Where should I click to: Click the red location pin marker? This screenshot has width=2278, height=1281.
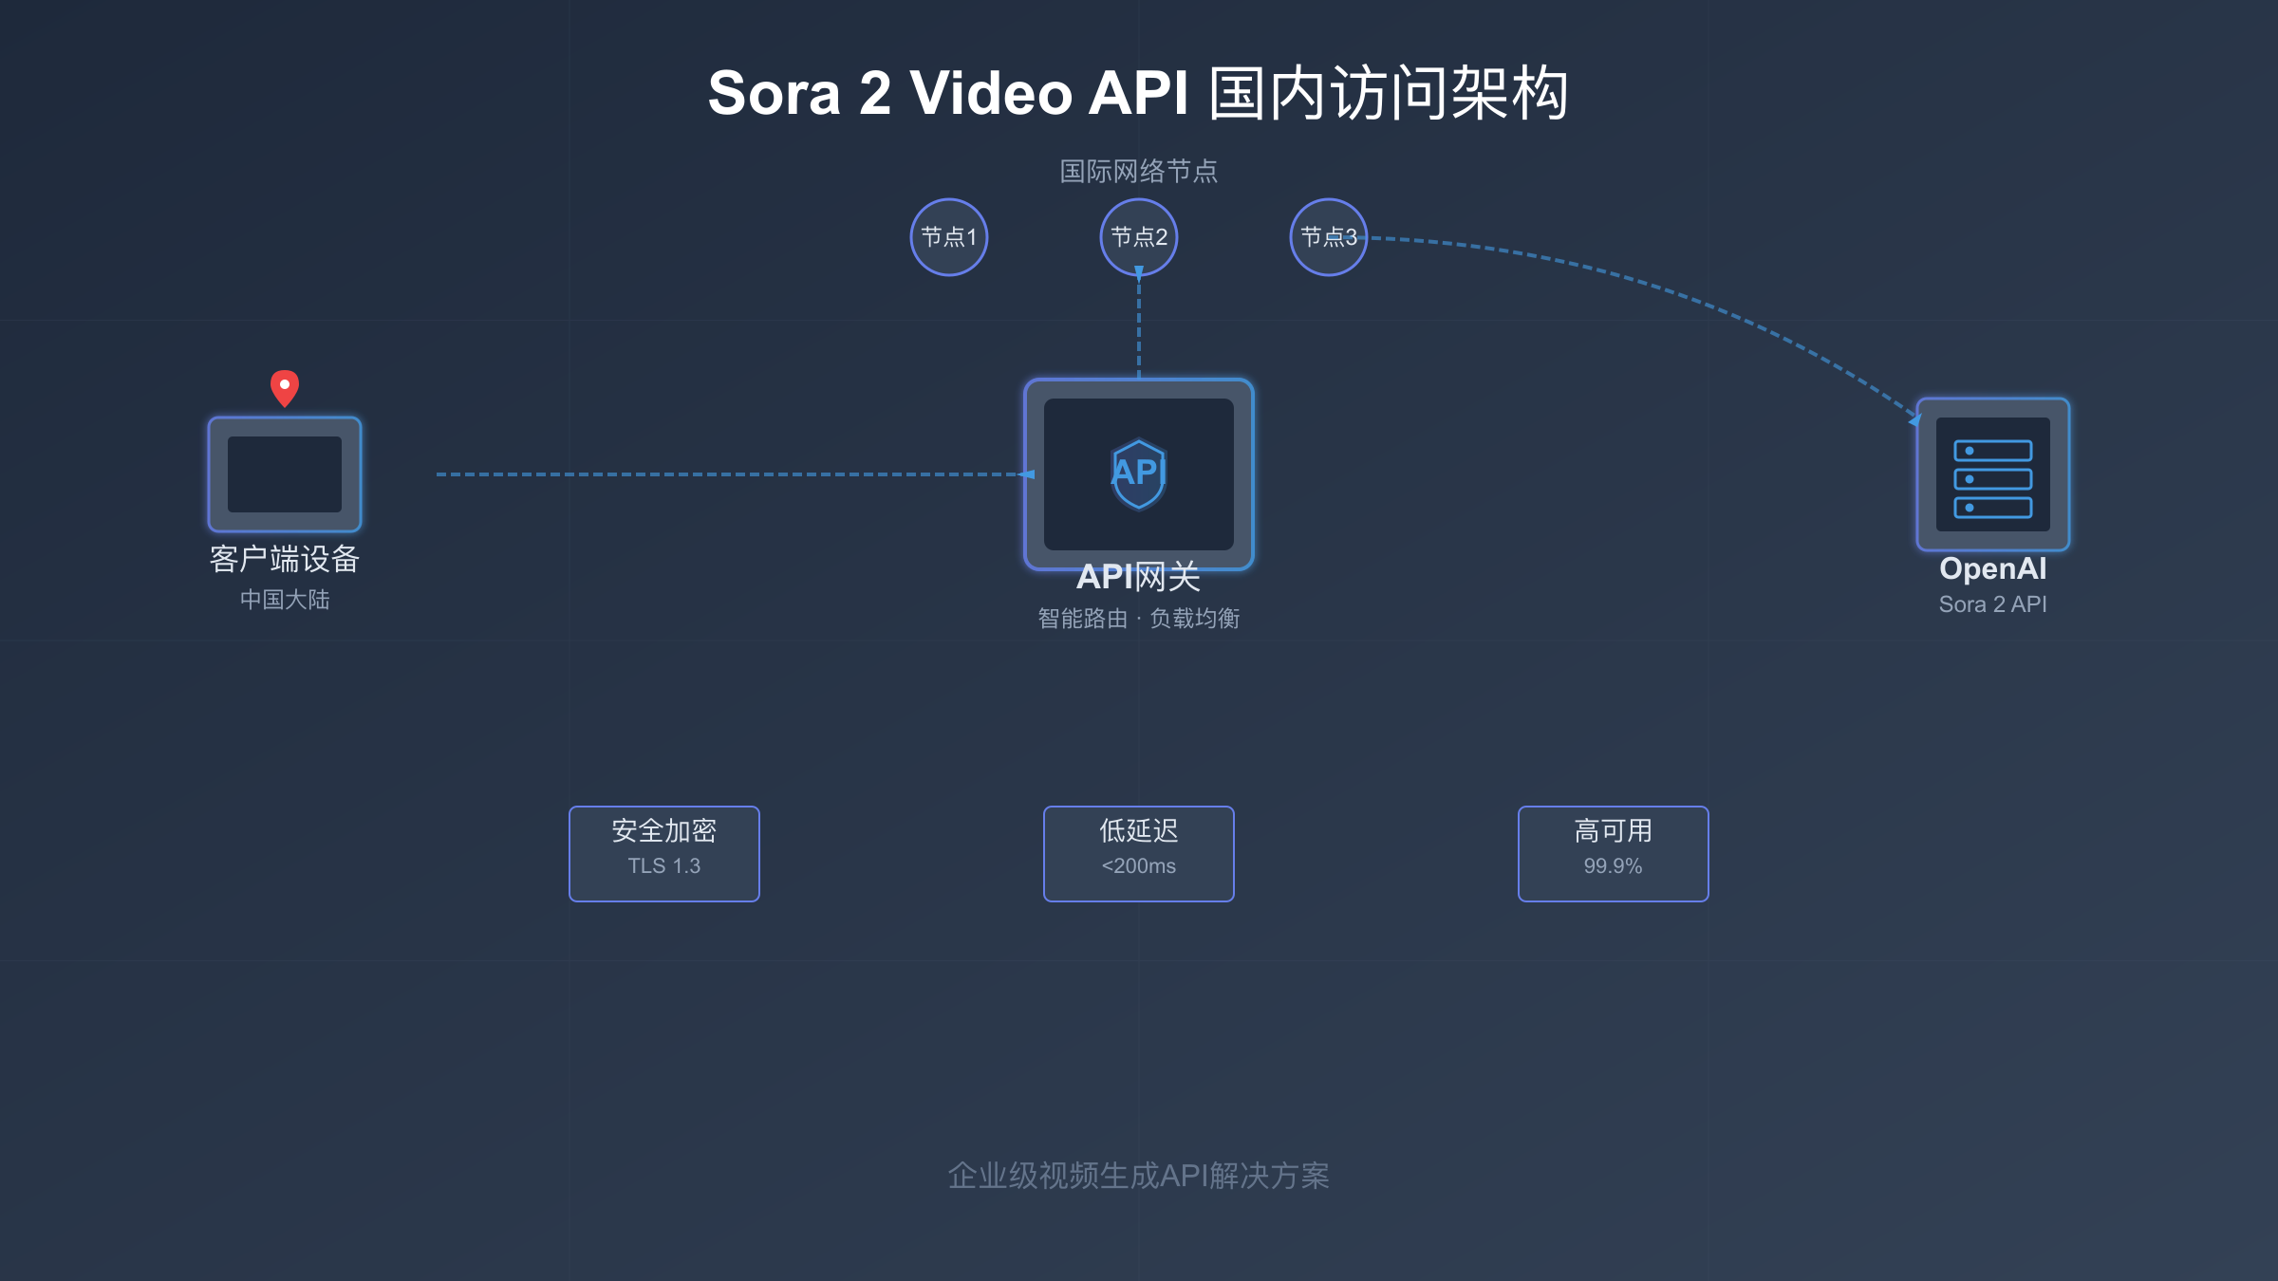[285, 387]
